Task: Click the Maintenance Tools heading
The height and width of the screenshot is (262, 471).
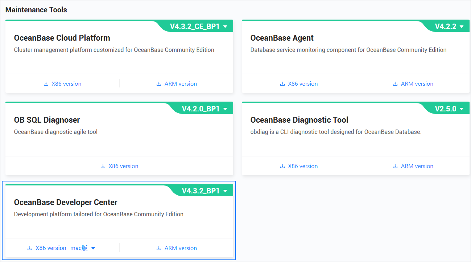Action: [x=36, y=10]
